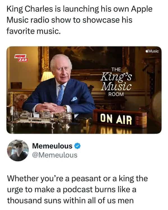The width and height of the screenshot is (168, 210).
Task: Click the Apple Music logo on image
Action: tap(152, 51)
